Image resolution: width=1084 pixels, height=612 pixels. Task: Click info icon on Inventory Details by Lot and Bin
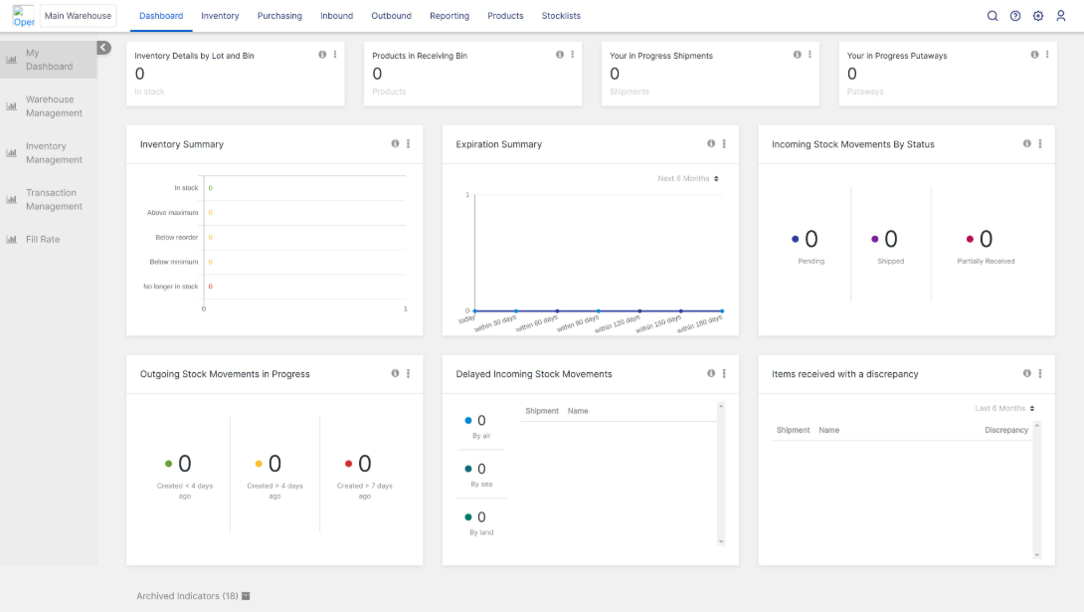[322, 55]
